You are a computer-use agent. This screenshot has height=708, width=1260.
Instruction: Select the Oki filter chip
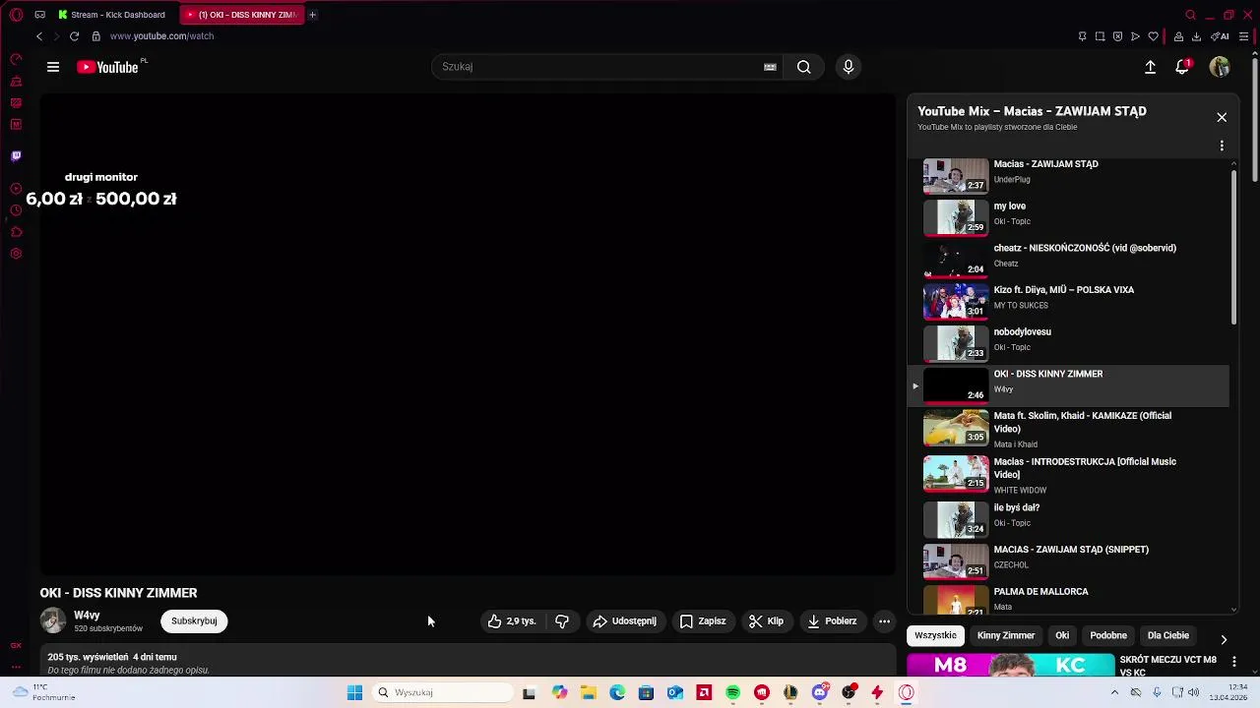click(x=1062, y=635)
